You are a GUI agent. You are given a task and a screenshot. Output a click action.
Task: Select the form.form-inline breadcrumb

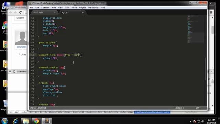click(x=111, y=112)
